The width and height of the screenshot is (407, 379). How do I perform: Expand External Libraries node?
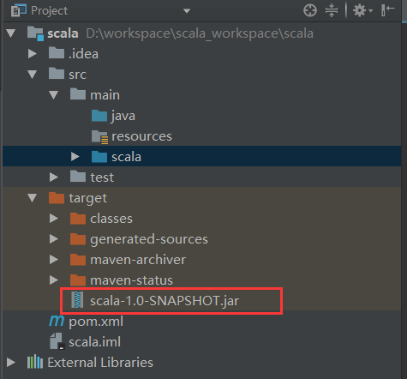[11, 363]
